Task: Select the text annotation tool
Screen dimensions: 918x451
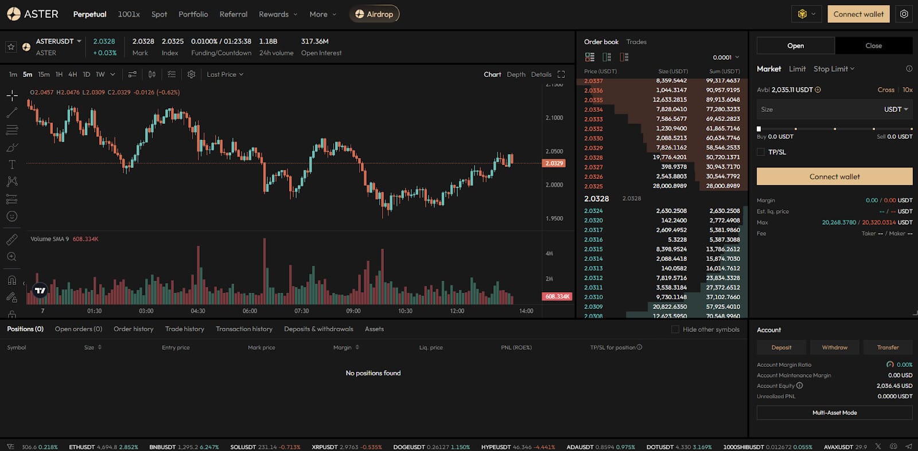Action: (12, 164)
